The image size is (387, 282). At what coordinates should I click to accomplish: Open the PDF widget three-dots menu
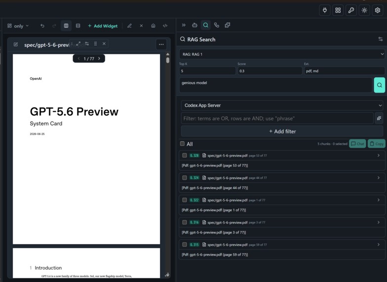tap(161, 44)
